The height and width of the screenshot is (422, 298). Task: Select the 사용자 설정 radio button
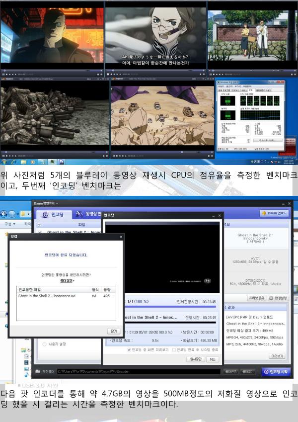[44, 344]
